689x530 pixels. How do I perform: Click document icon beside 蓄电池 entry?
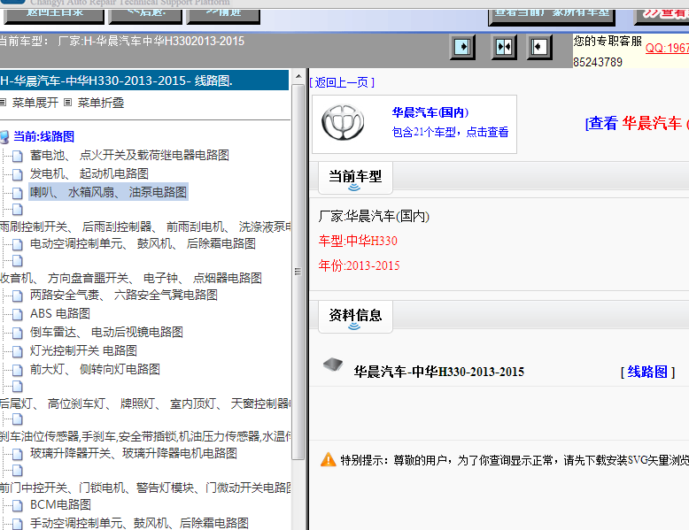17,156
